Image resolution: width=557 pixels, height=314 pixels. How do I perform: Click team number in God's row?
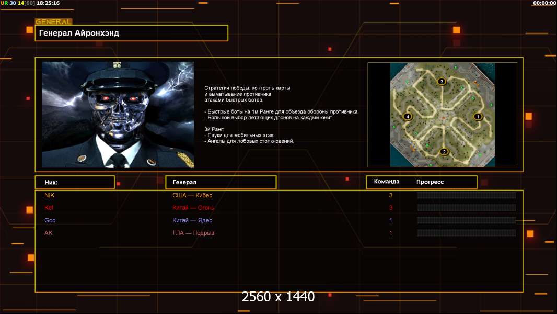391,220
